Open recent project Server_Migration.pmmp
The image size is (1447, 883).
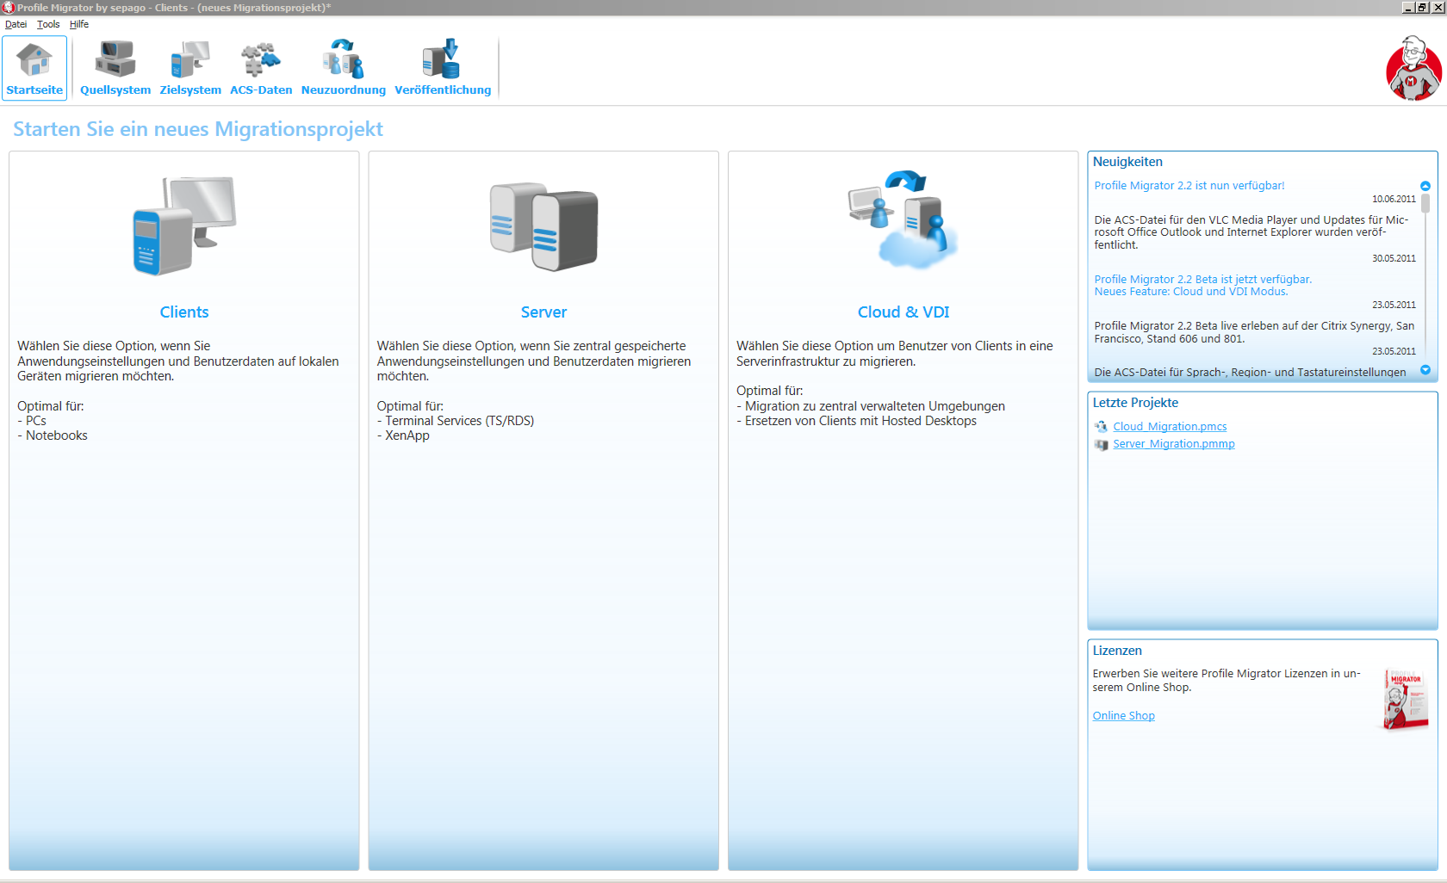(1174, 444)
